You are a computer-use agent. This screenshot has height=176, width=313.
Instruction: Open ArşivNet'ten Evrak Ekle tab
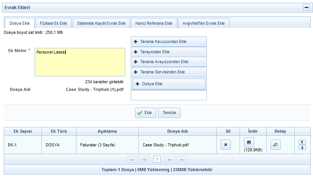point(203,23)
